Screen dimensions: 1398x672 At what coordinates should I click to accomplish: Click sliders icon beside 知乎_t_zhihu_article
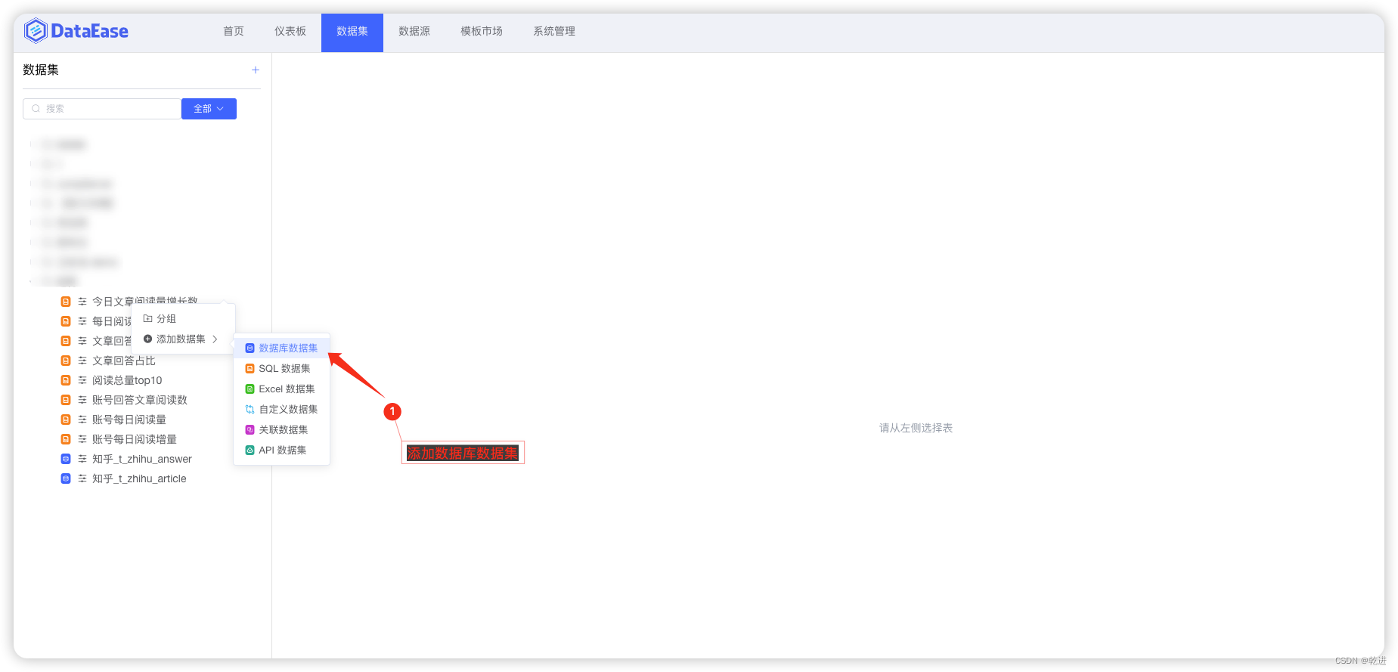pos(82,478)
